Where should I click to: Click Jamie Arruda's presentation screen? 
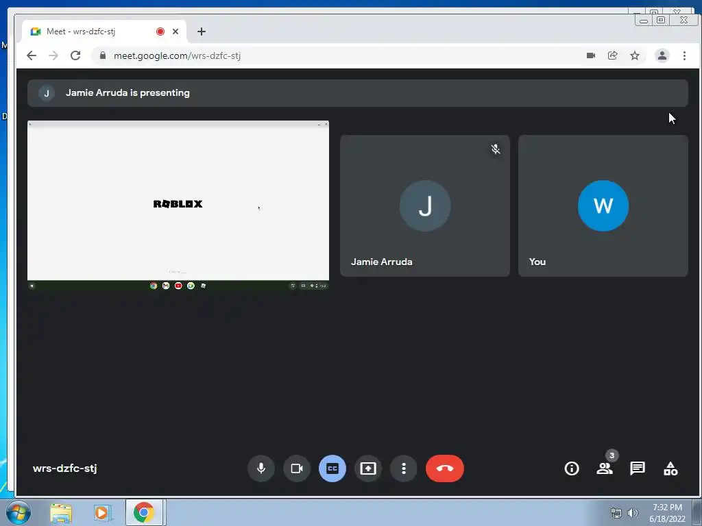[x=178, y=205]
